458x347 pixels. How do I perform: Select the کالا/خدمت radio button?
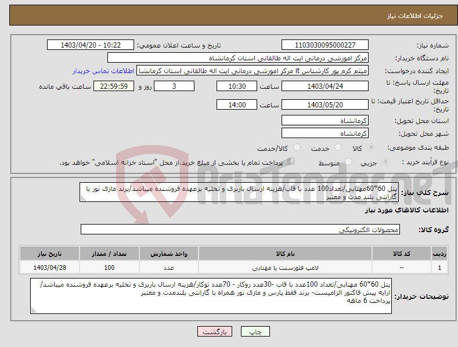tap(297, 147)
